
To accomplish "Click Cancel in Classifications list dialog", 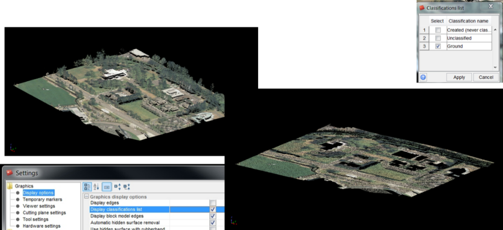I will click(x=486, y=77).
